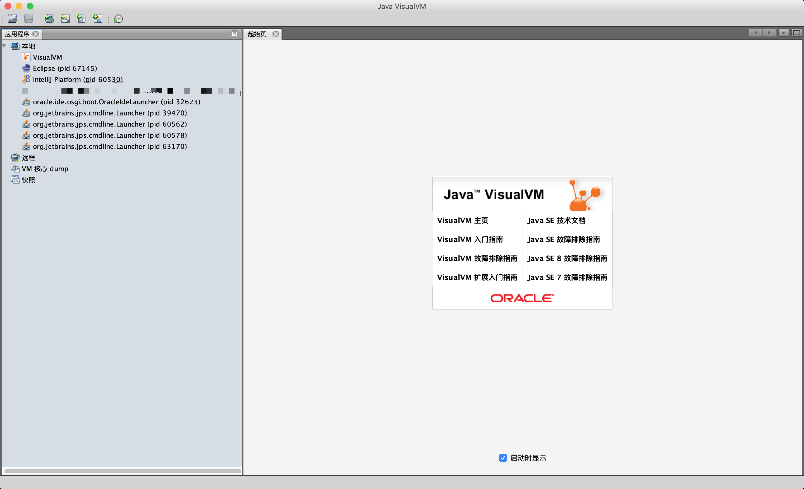The width and height of the screenshot is (804, 489).
Task: Select the VM 核心 dump node
Action: [x=45, y=169]
